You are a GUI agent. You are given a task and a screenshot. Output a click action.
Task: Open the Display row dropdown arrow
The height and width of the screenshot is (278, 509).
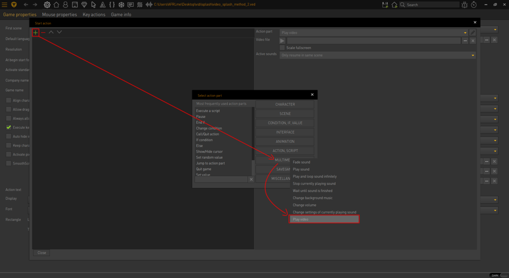[x=495, y=200]
